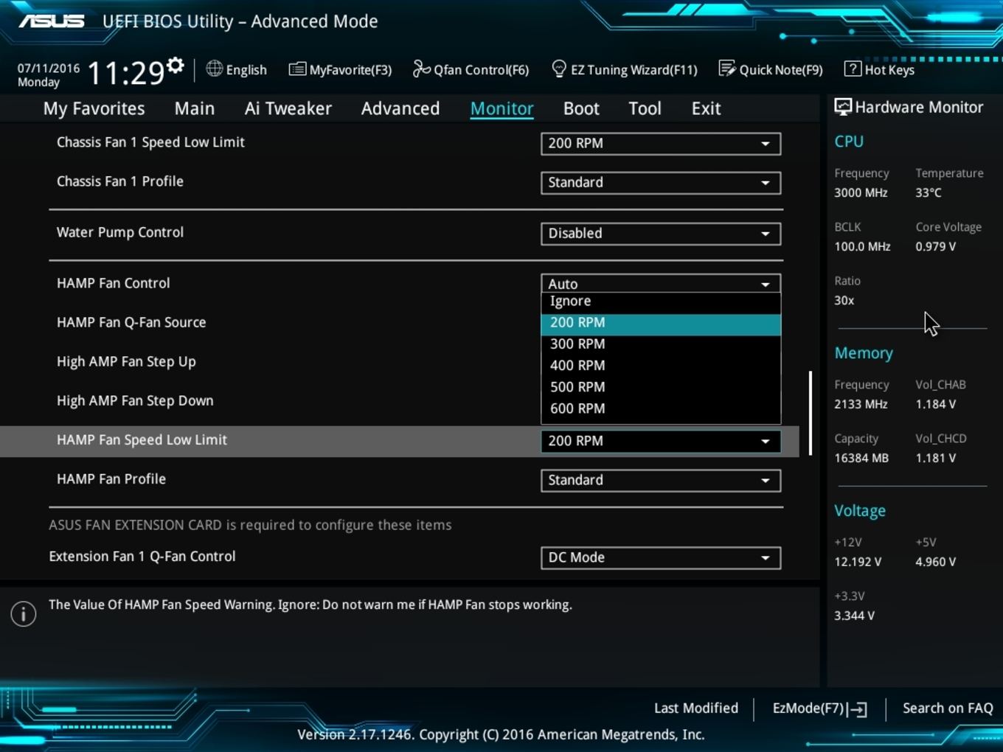Open the Tool tab
Viewport: 1003px width, 752px height.
click(x=645, y=108)
